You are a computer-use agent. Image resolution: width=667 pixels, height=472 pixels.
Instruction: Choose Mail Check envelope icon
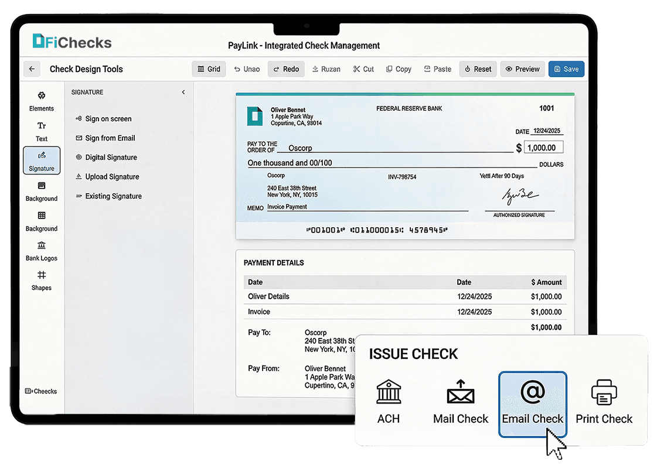[x=460, y=391]
